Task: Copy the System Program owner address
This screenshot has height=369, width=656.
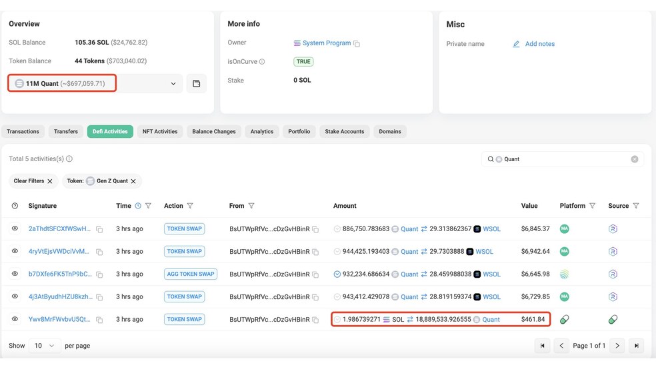Action: click(x=357, y=43)
